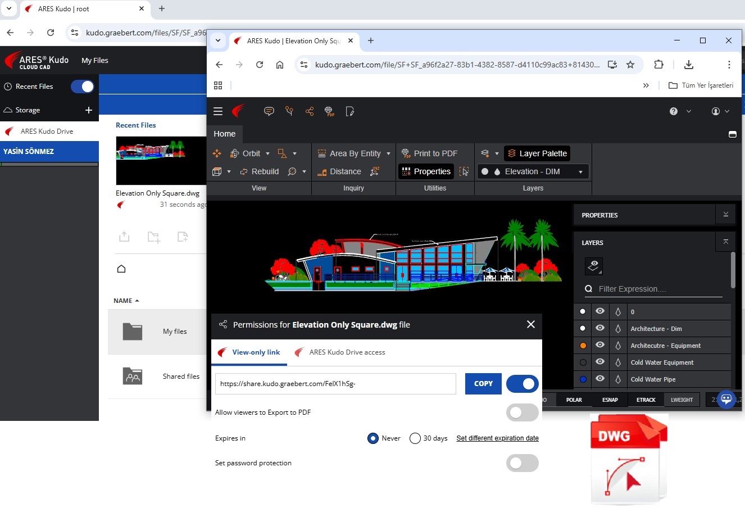Hide the Cold Water Equipment layer

(x=600, y=362)
